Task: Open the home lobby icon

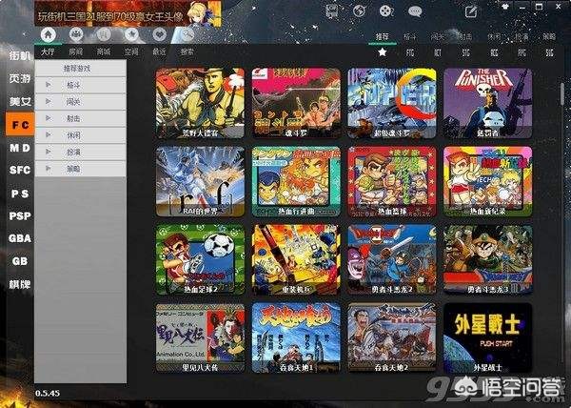Action: 49,35
